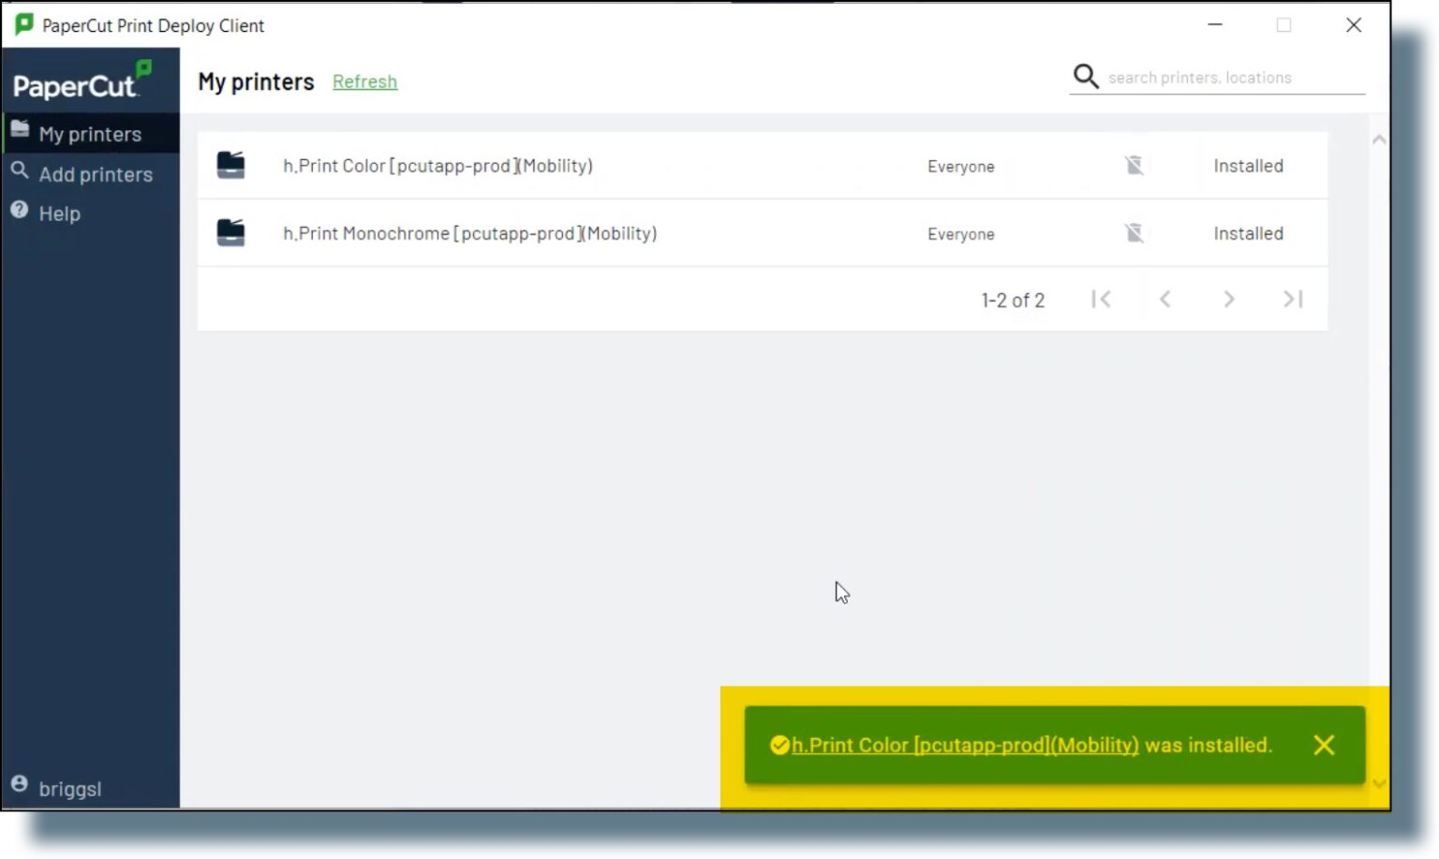Click the magnifier icon in the search bar
Image resolution: width=1439 pixels, height=859 pixels.
[1086, 76]
